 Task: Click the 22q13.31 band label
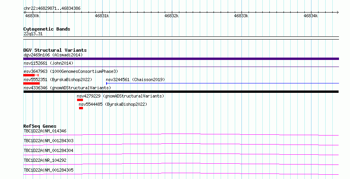[33, 34]
